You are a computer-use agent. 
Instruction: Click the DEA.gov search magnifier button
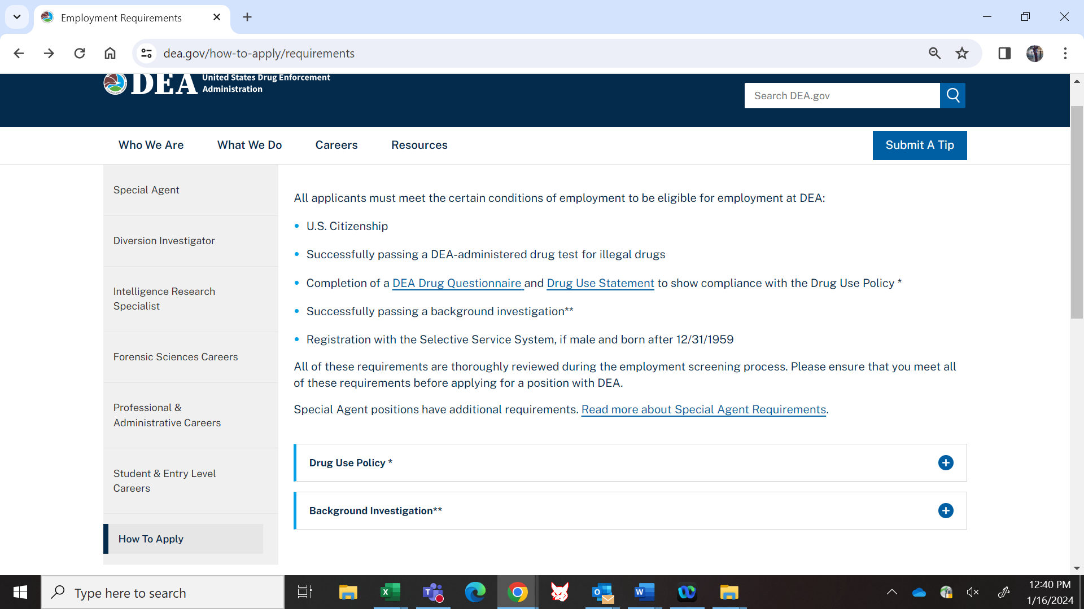pos(952,95)
